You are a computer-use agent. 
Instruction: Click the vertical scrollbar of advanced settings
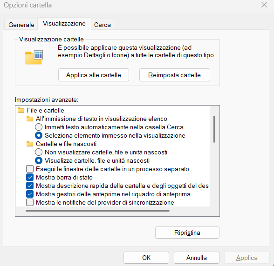(214, 129)
